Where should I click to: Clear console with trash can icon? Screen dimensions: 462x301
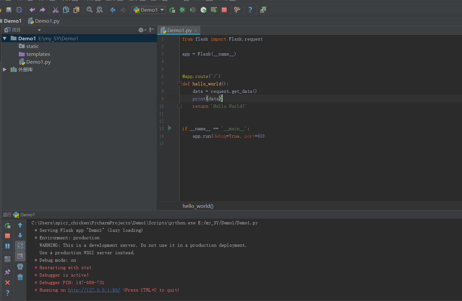click(20, 277)
